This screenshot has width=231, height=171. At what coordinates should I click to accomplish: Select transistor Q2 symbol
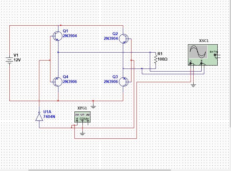click(x=124, y=39)
